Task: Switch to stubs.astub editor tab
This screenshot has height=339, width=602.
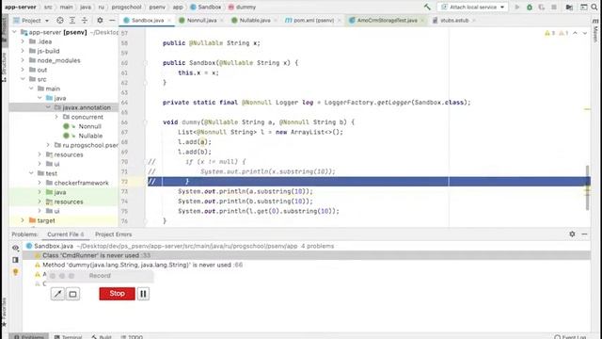Action: point(454,21)
